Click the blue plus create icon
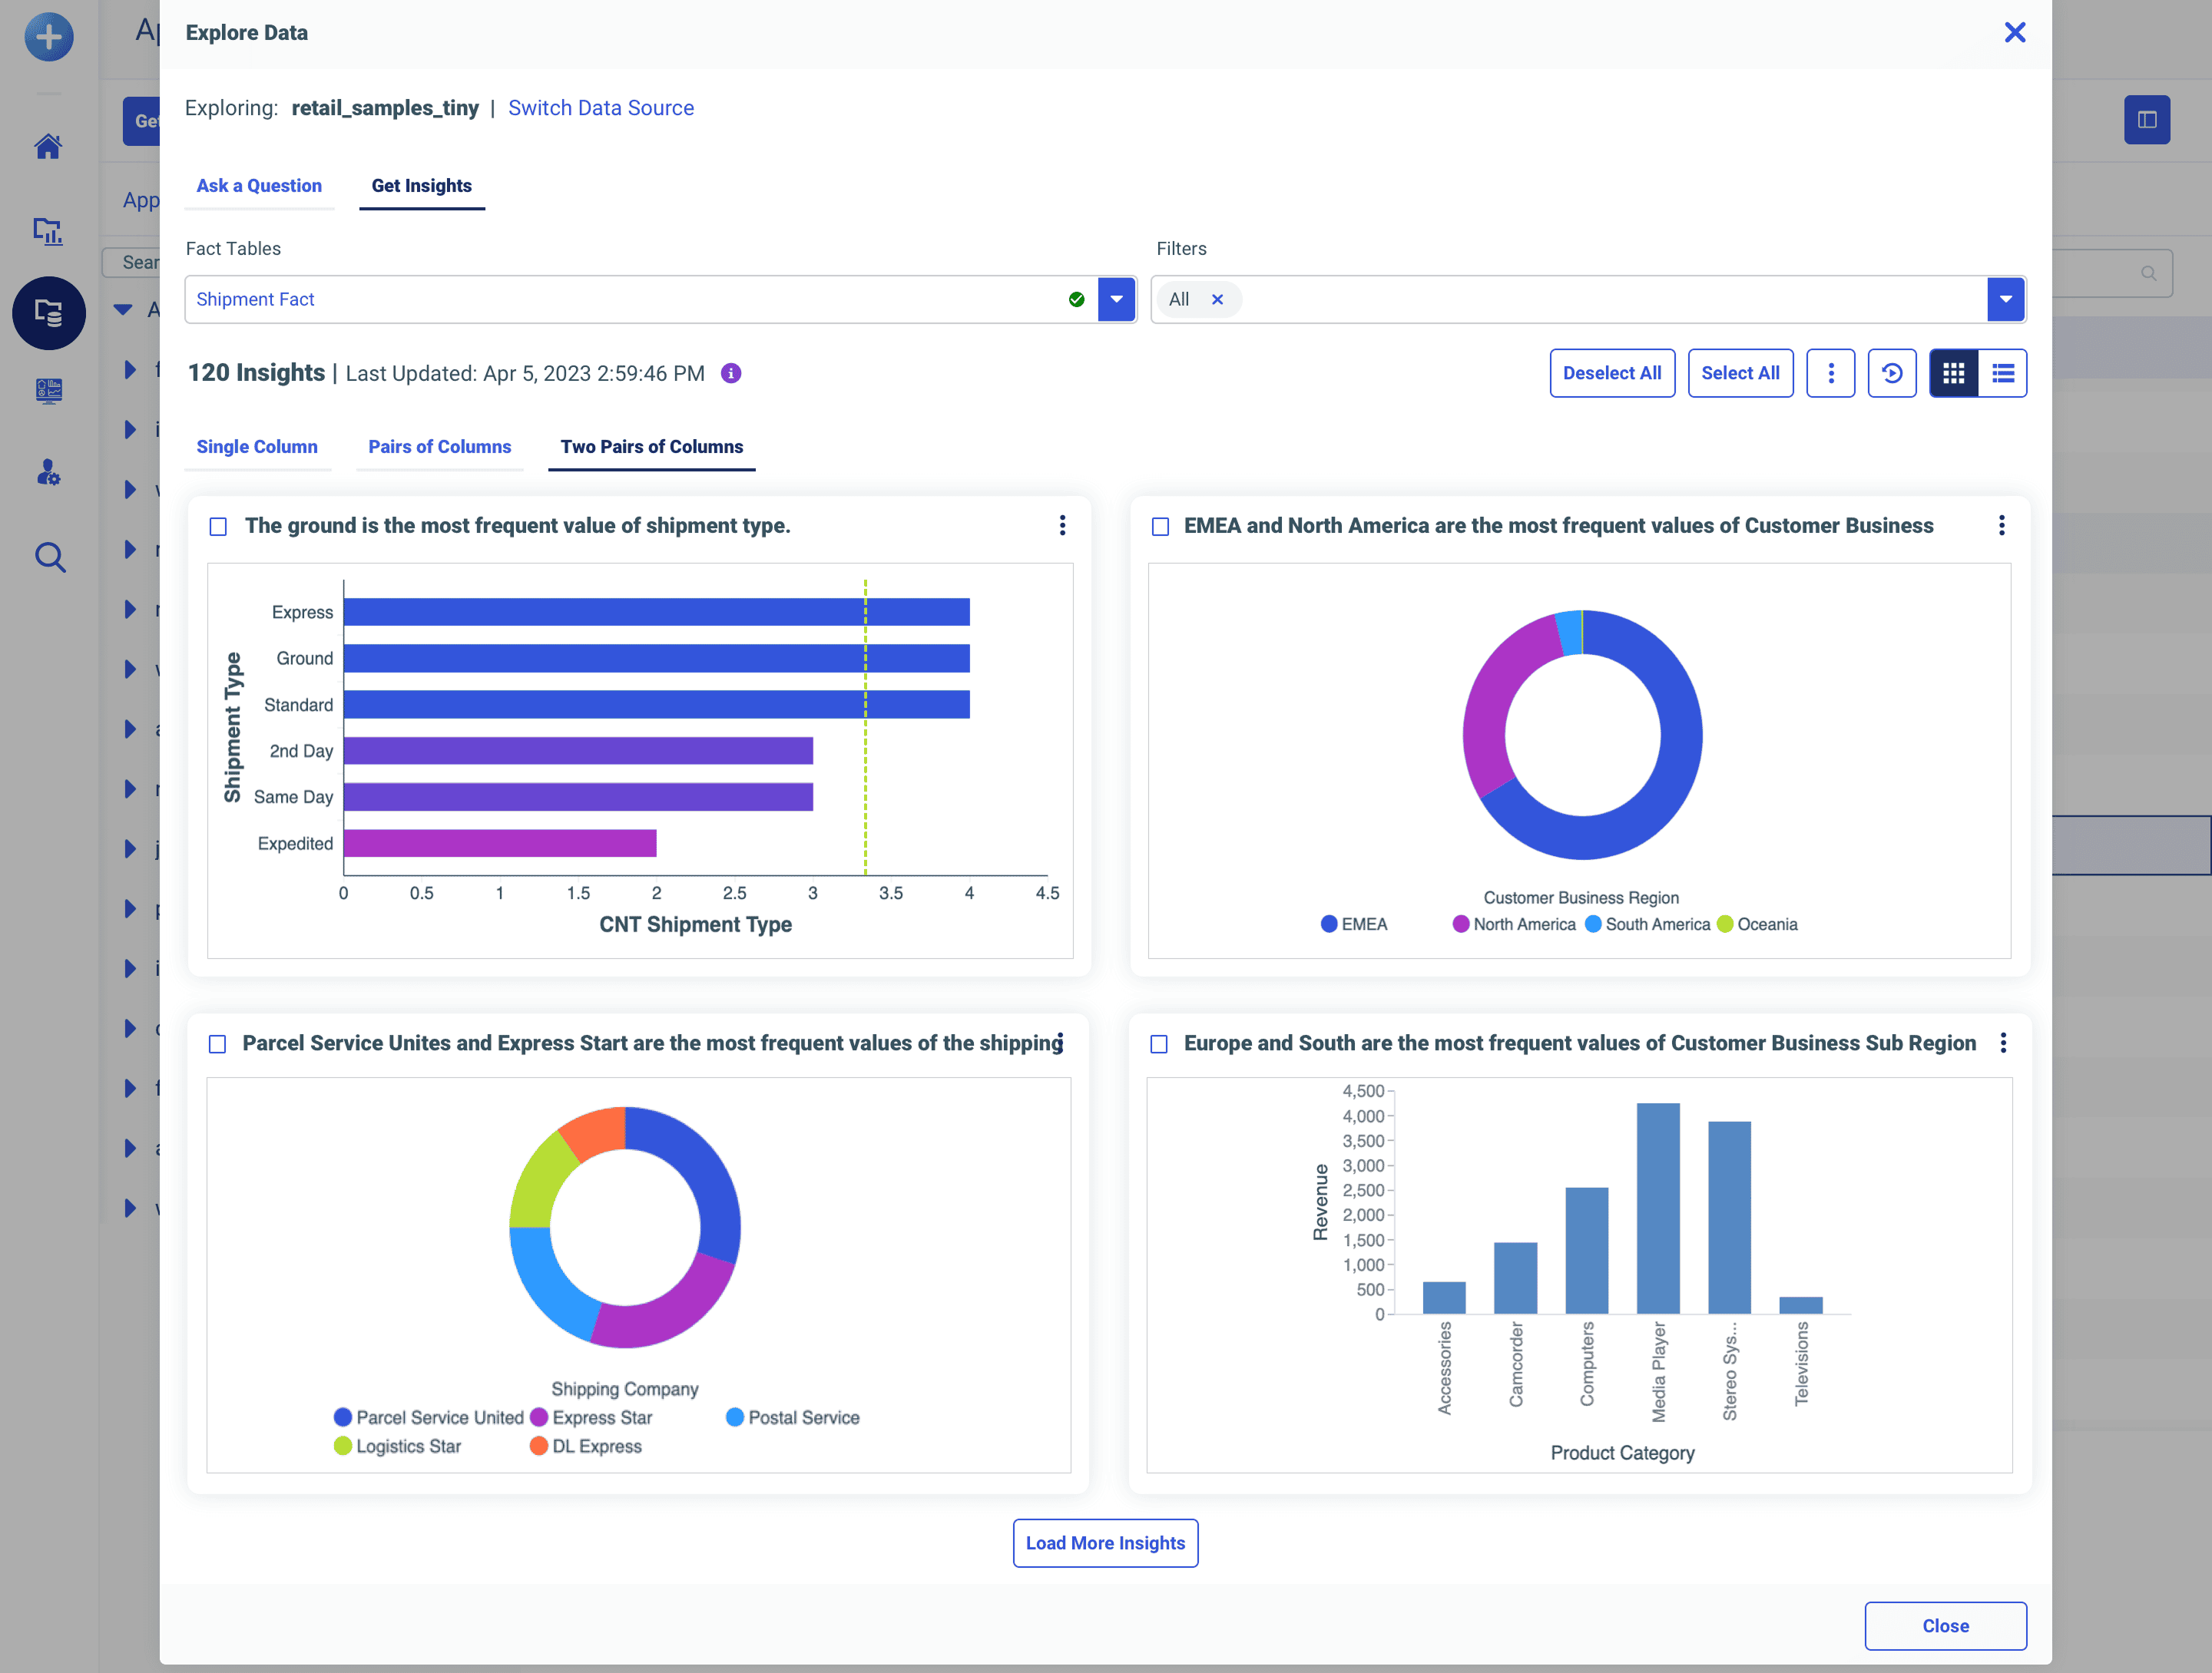Image resolution: width=2212 pixels, height=1673 pixels. pyautogui.click(x=48, y=37)
